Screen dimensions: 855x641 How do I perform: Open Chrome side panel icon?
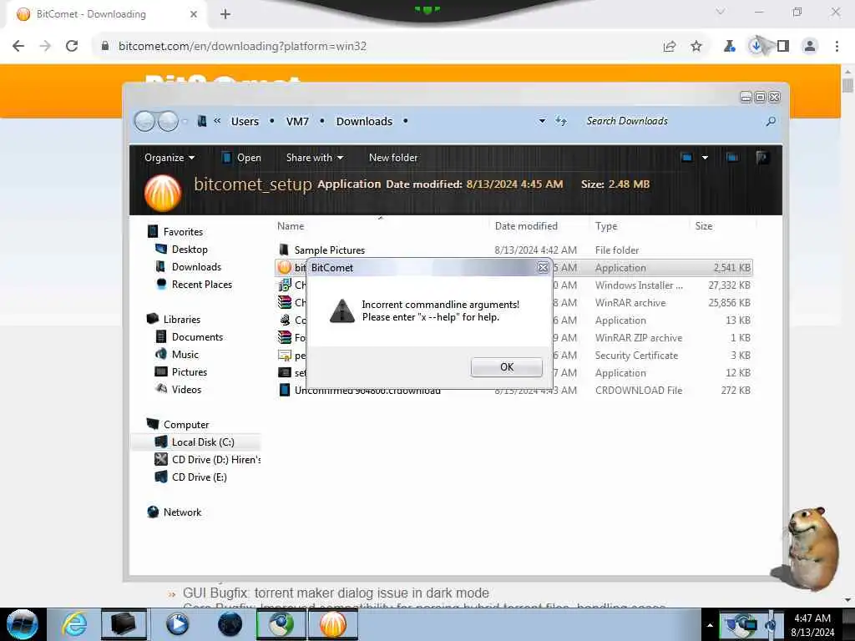(x=783, y=46)
